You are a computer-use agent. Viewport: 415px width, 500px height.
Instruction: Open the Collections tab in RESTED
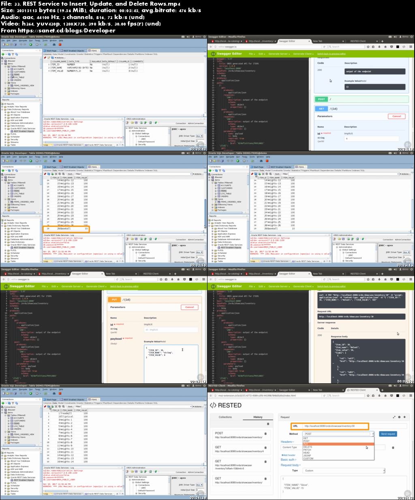point(225,417)
